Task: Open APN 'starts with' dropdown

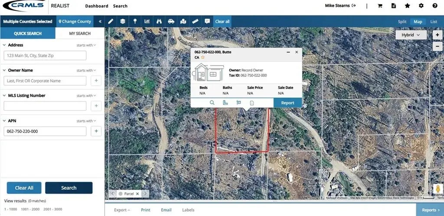Action: point(86,121)
